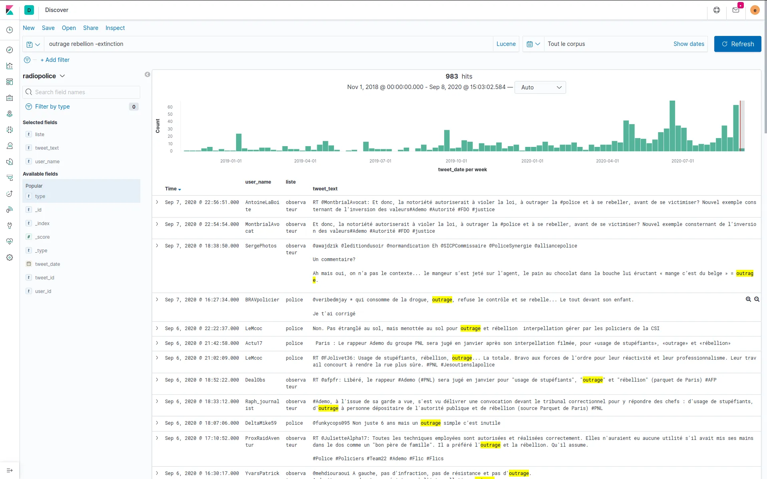Click the Refresh button

pyautogui.click(x=737, y=44)
